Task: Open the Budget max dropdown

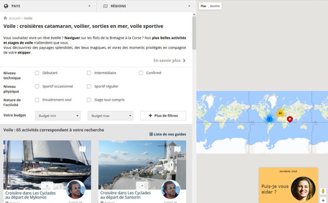Action: coord(110,116)
